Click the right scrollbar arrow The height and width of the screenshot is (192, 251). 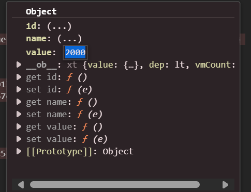[225, 185]
